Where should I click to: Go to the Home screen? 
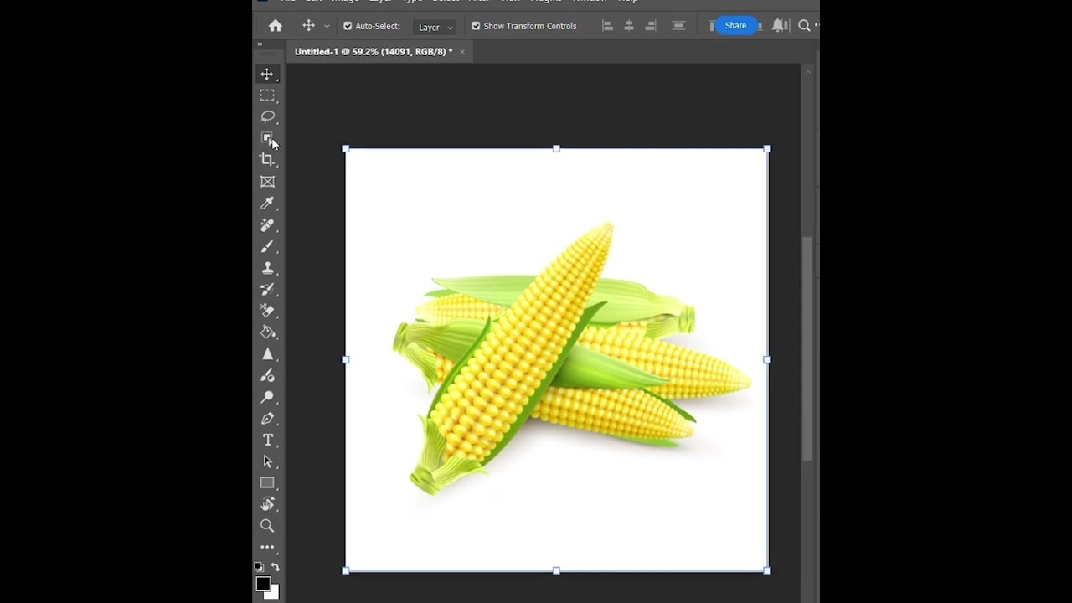coord(275,26)
